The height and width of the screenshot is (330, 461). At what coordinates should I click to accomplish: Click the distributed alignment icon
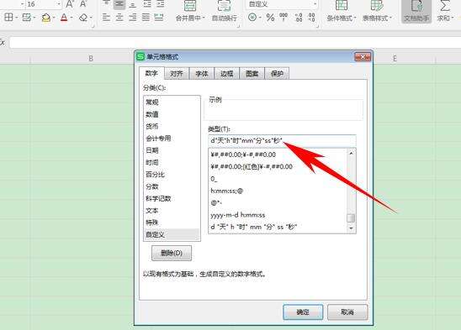click(x=159, y=18)
